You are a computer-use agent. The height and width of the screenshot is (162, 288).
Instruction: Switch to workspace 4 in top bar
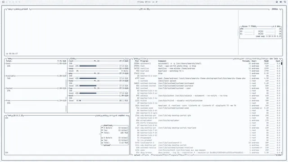point(16,2)
